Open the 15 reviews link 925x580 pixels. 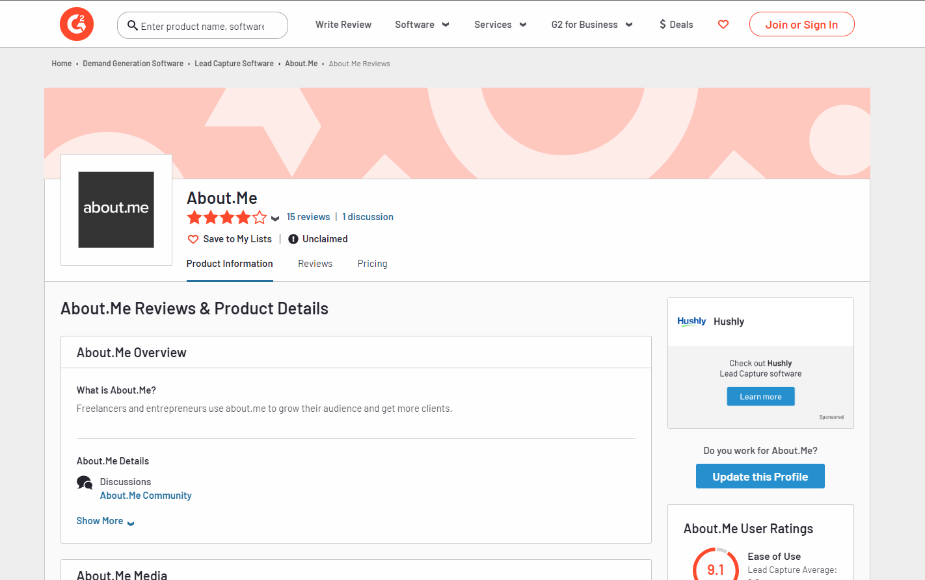(308, 217)
